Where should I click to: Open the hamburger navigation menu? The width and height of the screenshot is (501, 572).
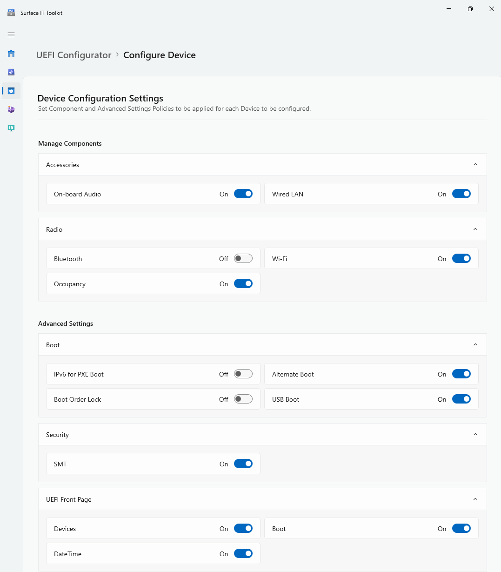point(11,35)
